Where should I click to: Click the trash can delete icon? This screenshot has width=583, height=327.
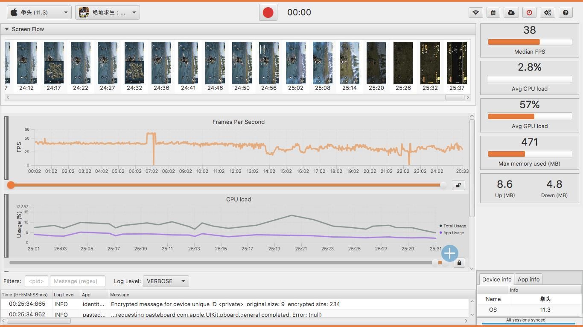click(493, 13)
